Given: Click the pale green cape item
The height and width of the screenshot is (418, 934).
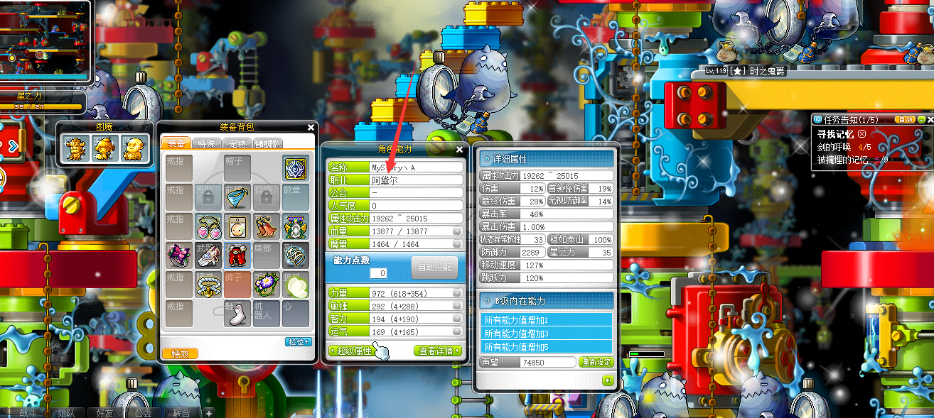Looking at the screenshot, I should point(296,285).
